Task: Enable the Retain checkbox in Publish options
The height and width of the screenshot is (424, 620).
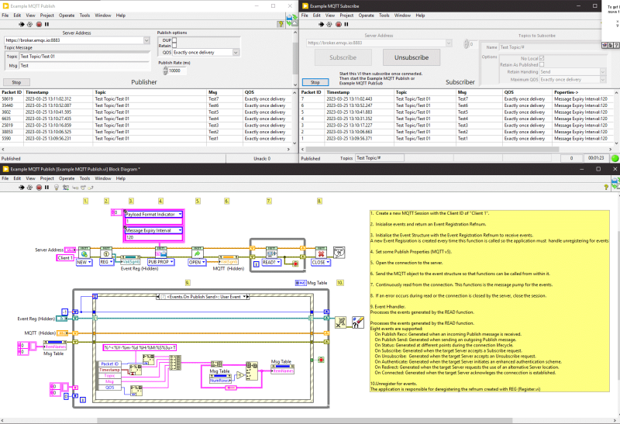Action: click(x=174, y=46)
